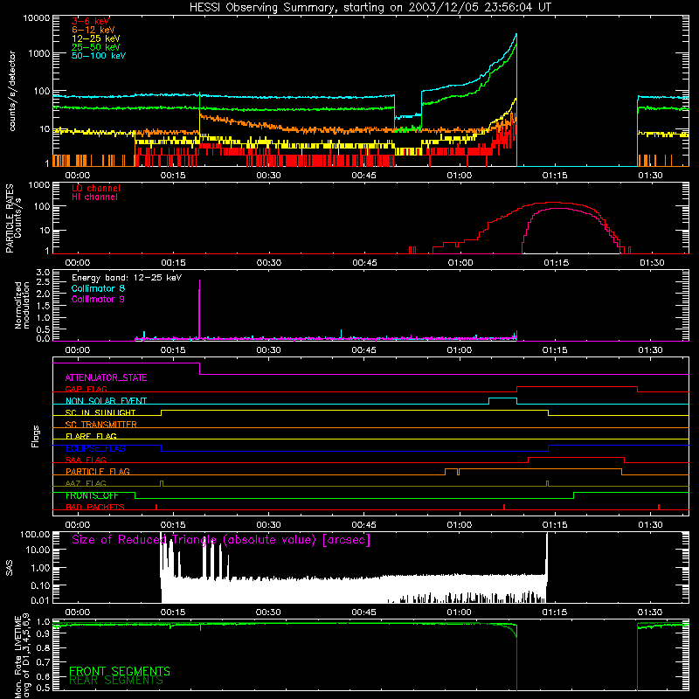Click the SAS axis label
The width and height of the screenshot is (699, 699).
10,568
